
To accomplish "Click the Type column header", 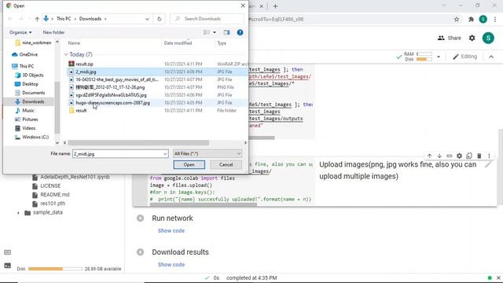I will point(222,43).
